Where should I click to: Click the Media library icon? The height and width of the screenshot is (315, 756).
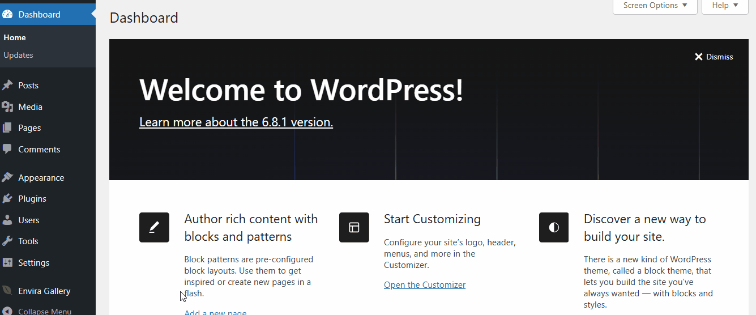pyautogui.click(x=7, y=107)
